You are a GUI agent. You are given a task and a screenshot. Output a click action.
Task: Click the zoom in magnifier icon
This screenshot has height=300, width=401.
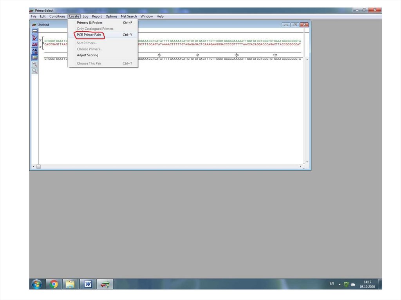(x=35, y=64)
